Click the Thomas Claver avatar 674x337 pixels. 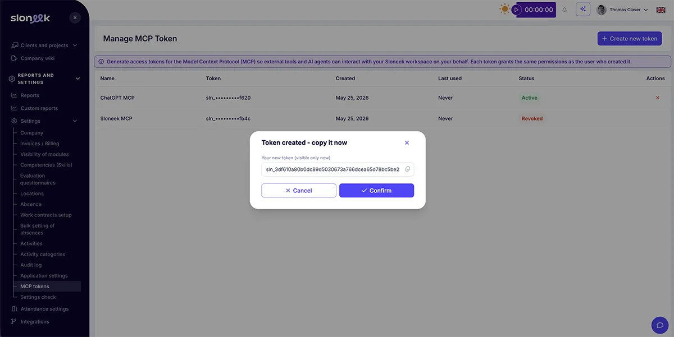(602, 10)
